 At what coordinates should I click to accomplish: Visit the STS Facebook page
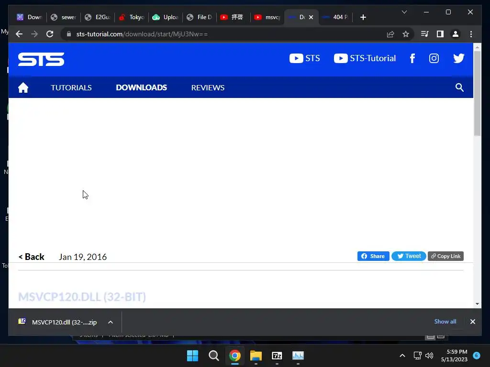(x=412, y=58)
